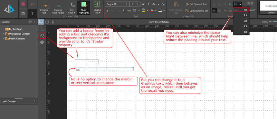Increase paragraph indent

[230, 4]
